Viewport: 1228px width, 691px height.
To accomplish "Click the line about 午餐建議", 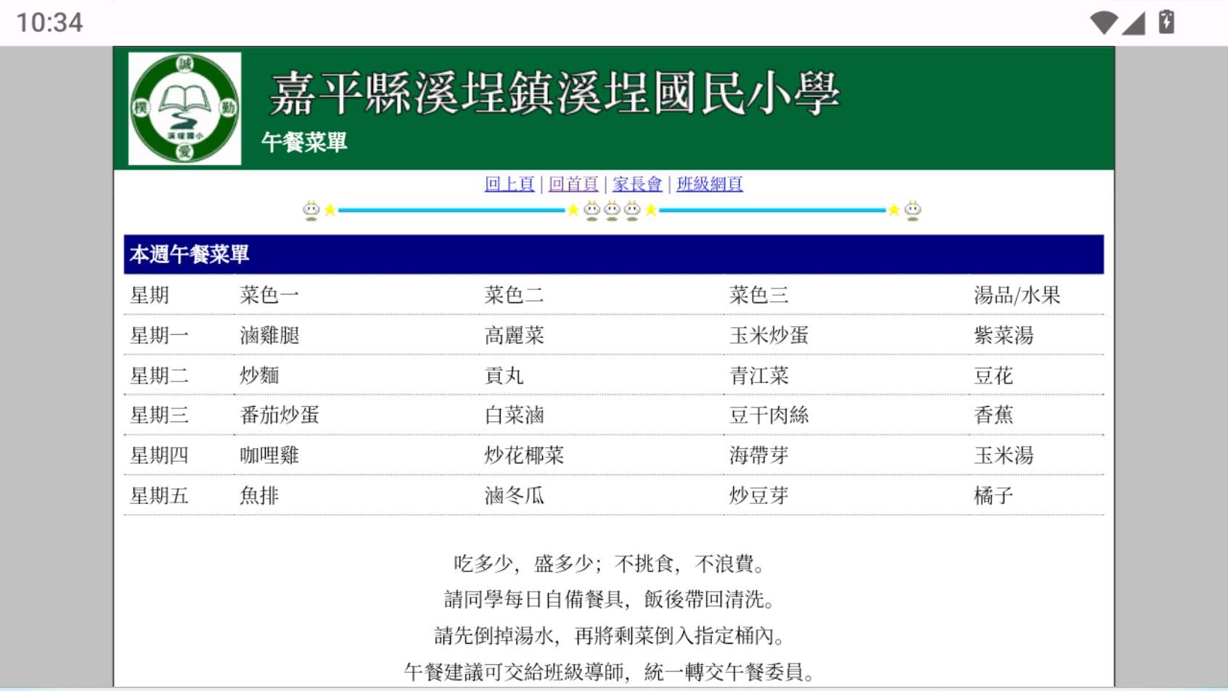I will (x=609, y=672).
